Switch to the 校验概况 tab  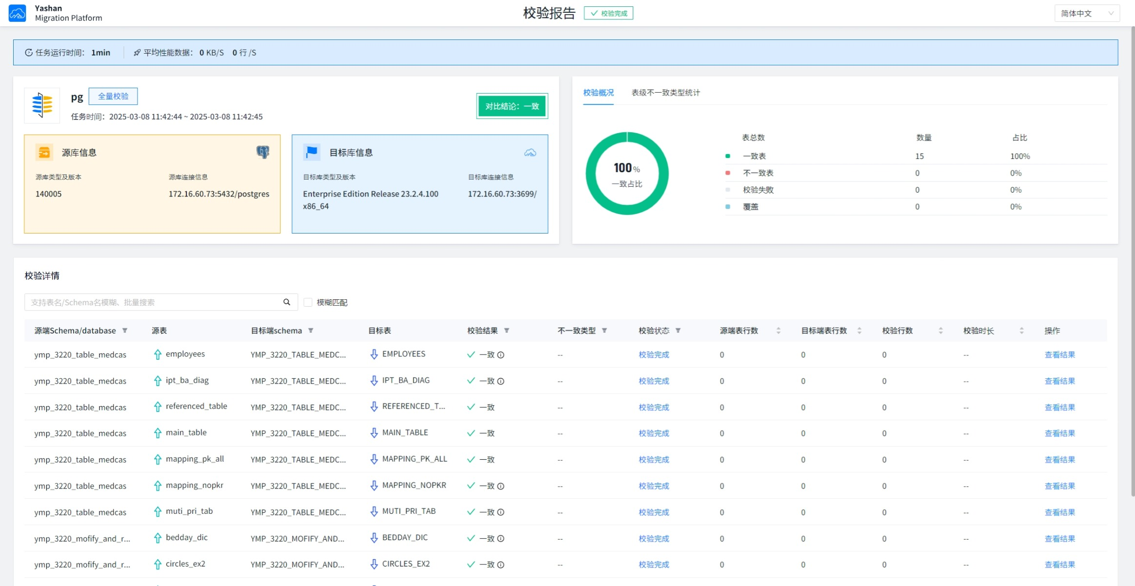tap(598, 93)
